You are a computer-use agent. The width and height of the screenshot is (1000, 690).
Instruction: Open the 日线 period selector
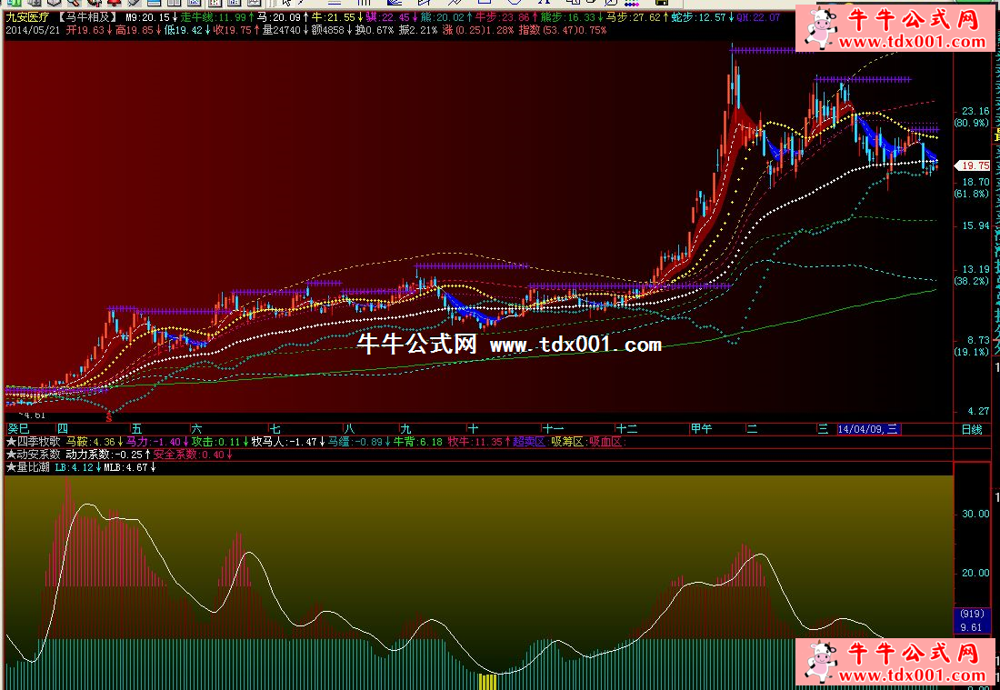972,429
